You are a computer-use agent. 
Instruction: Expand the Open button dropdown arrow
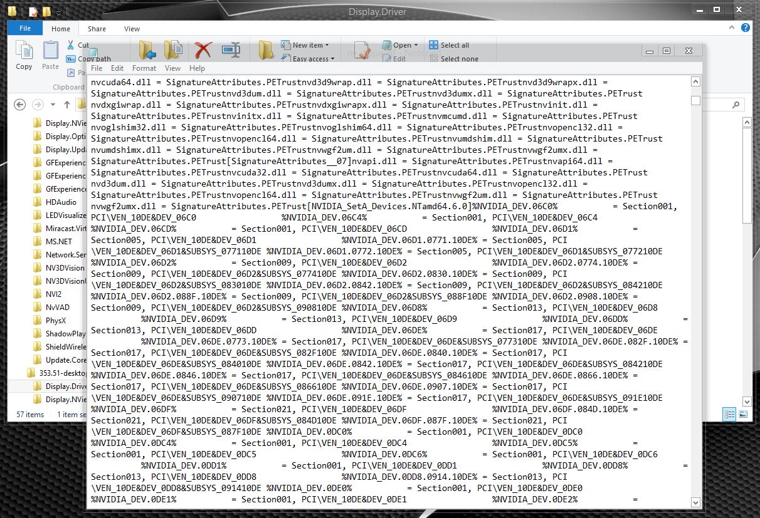tap(416, 45)
